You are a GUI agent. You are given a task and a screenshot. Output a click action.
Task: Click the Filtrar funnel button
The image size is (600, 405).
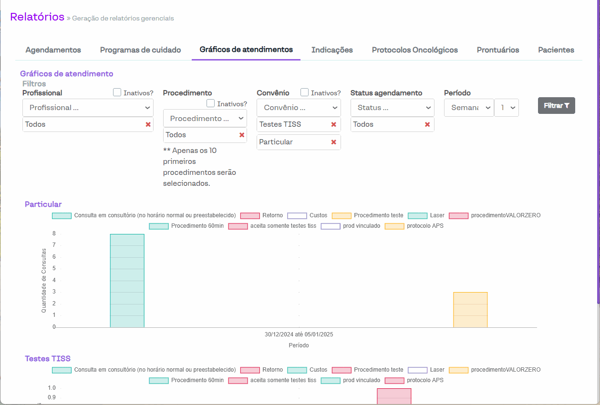pyautogui.click(x=556, y=106)
